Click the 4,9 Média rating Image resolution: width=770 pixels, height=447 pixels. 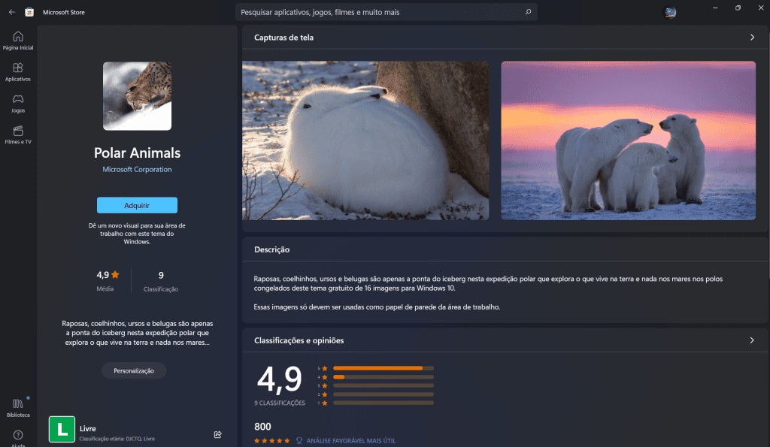pyautogui.click(x=108, y=281)
